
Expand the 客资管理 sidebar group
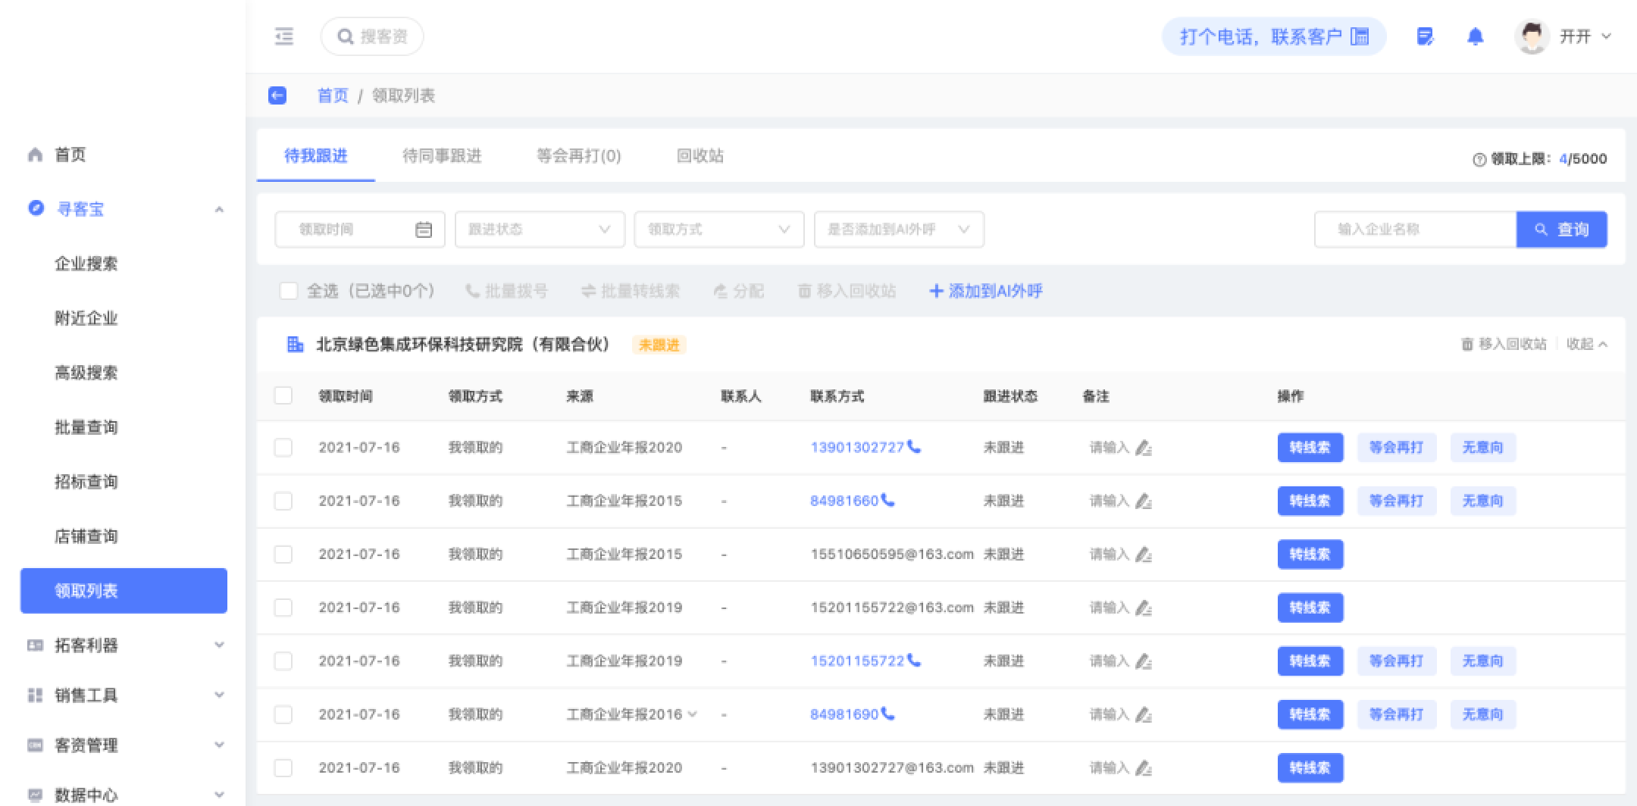pos(219,745)
